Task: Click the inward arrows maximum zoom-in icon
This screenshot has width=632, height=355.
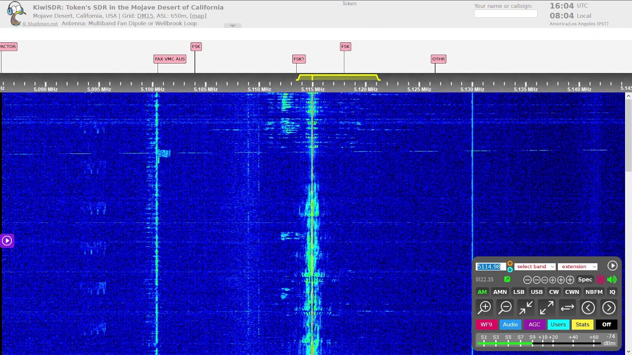Action: coord(526,308)
